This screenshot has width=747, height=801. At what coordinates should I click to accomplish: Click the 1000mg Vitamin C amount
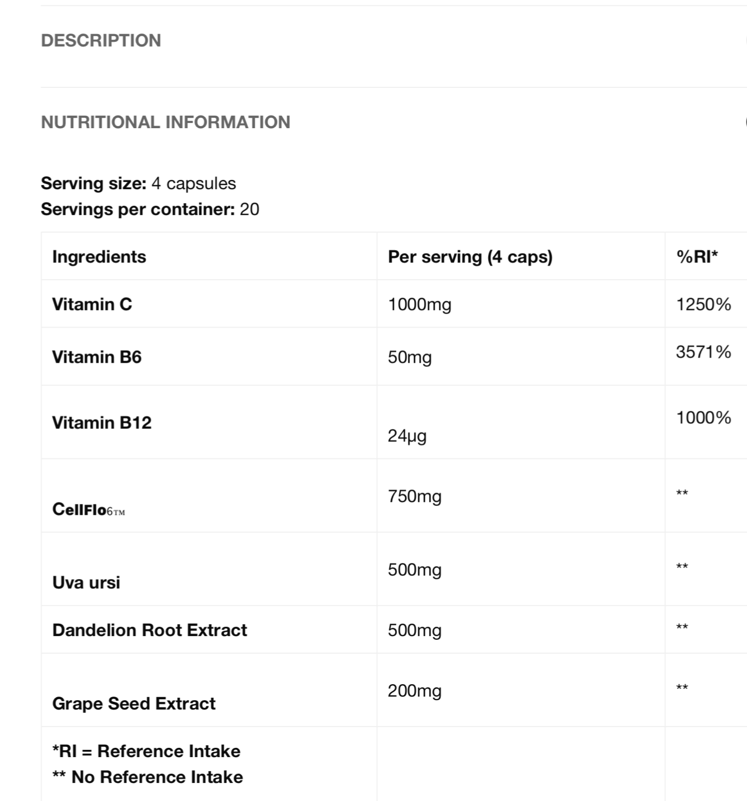[x=419, y=304]
